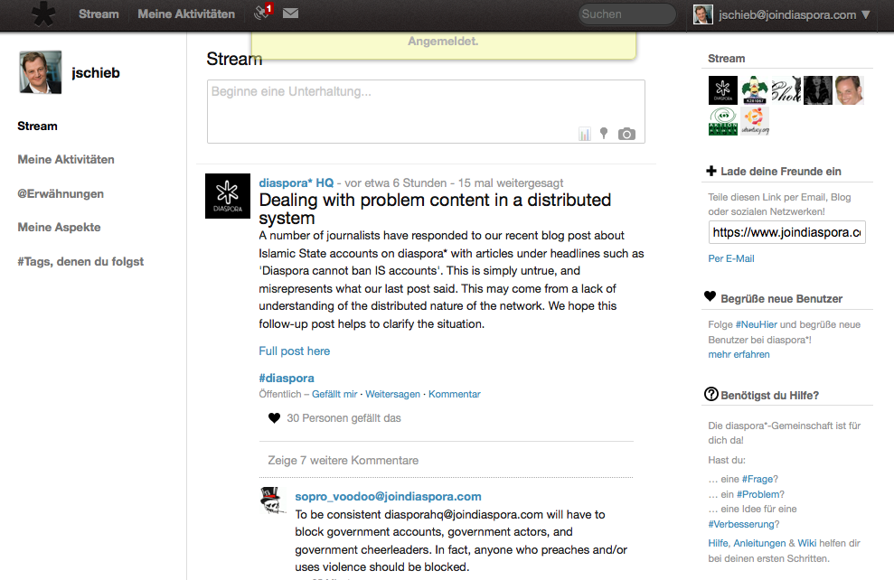Open the messages envelope icon
Screen dimensions: 894x580
(x=291, y=14)
